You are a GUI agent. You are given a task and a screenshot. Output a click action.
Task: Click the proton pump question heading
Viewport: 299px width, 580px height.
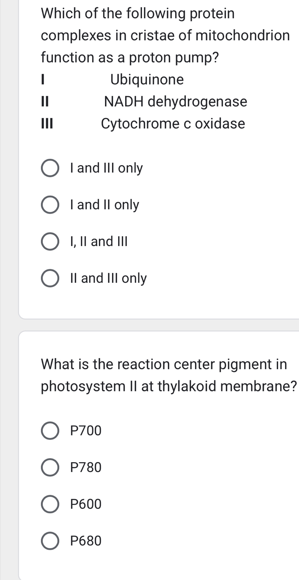click(x=165, y=35)
